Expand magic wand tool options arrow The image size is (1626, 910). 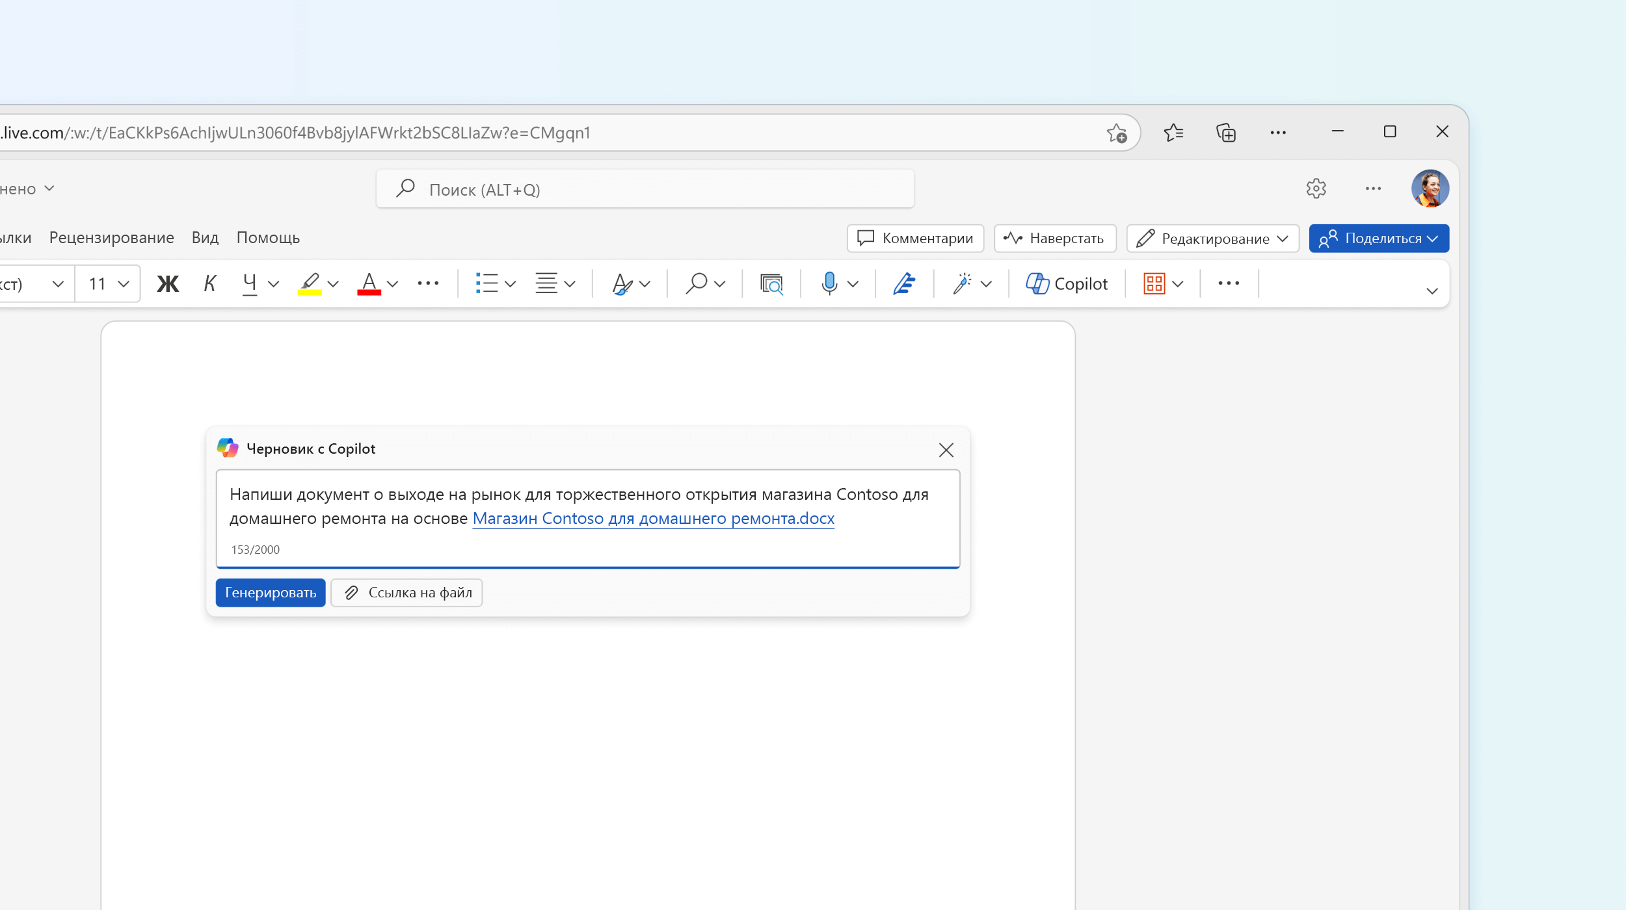986,284
